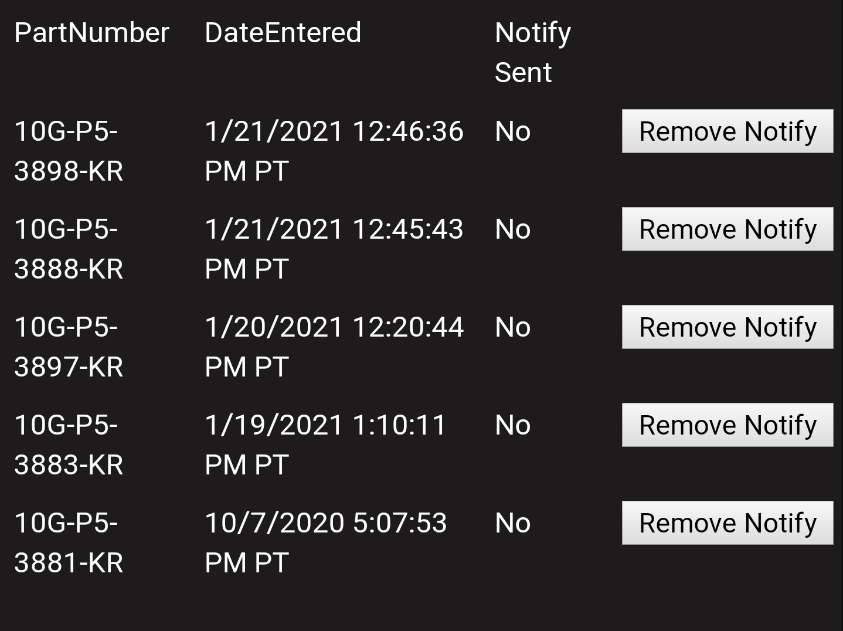Select part number 10G-P5-3898-KR text
Screen dimensions: 843x631
69,151
